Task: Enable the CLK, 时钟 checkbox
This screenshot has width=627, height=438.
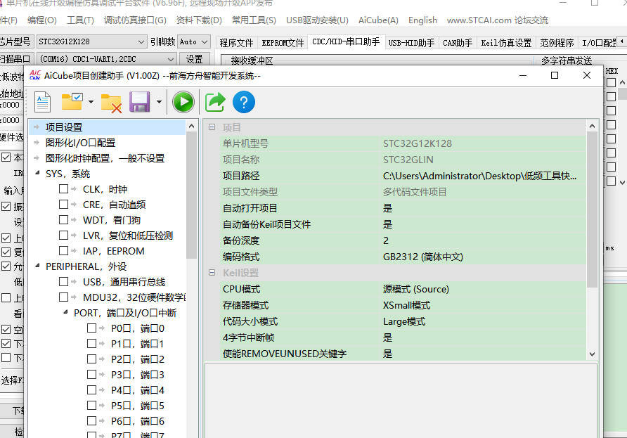Action: [x=64, y=189]
